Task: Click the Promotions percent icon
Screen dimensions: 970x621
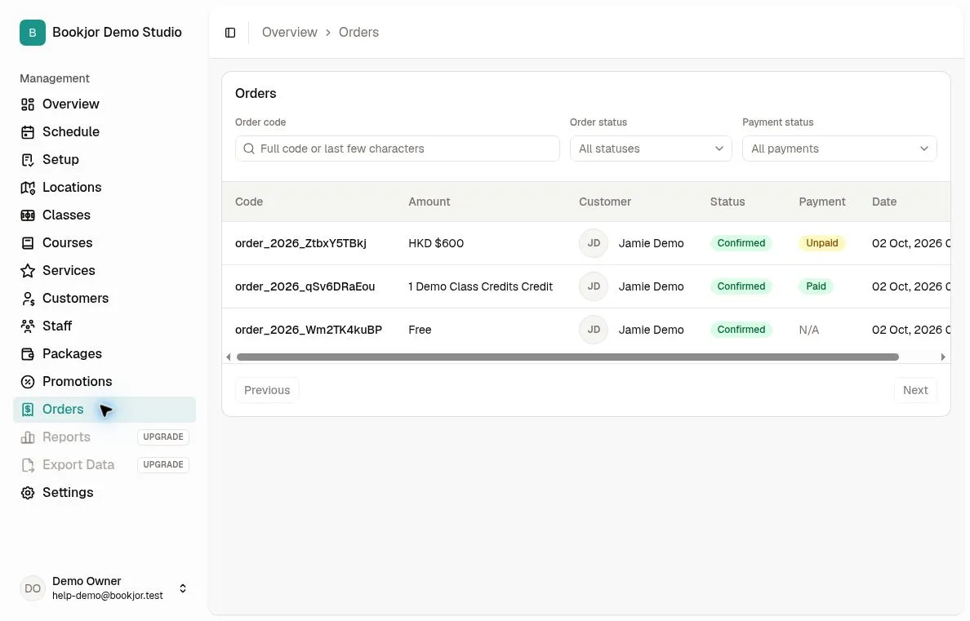Action: (28, 382)
